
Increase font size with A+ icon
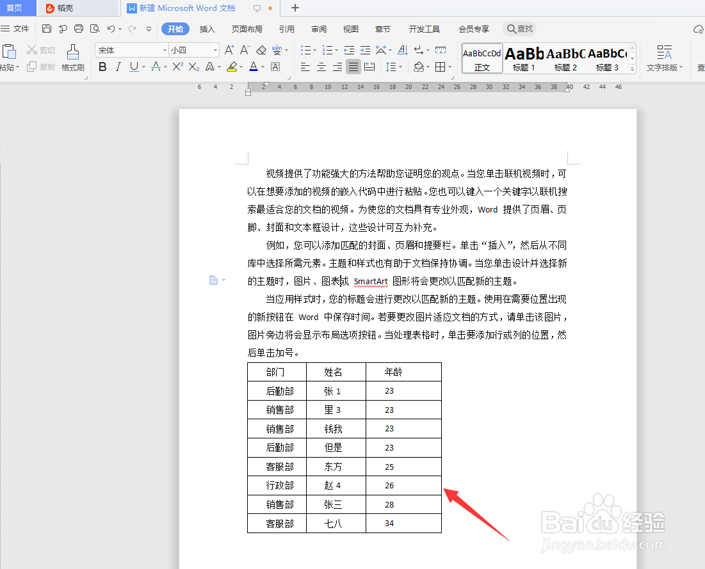click(229, 49)
